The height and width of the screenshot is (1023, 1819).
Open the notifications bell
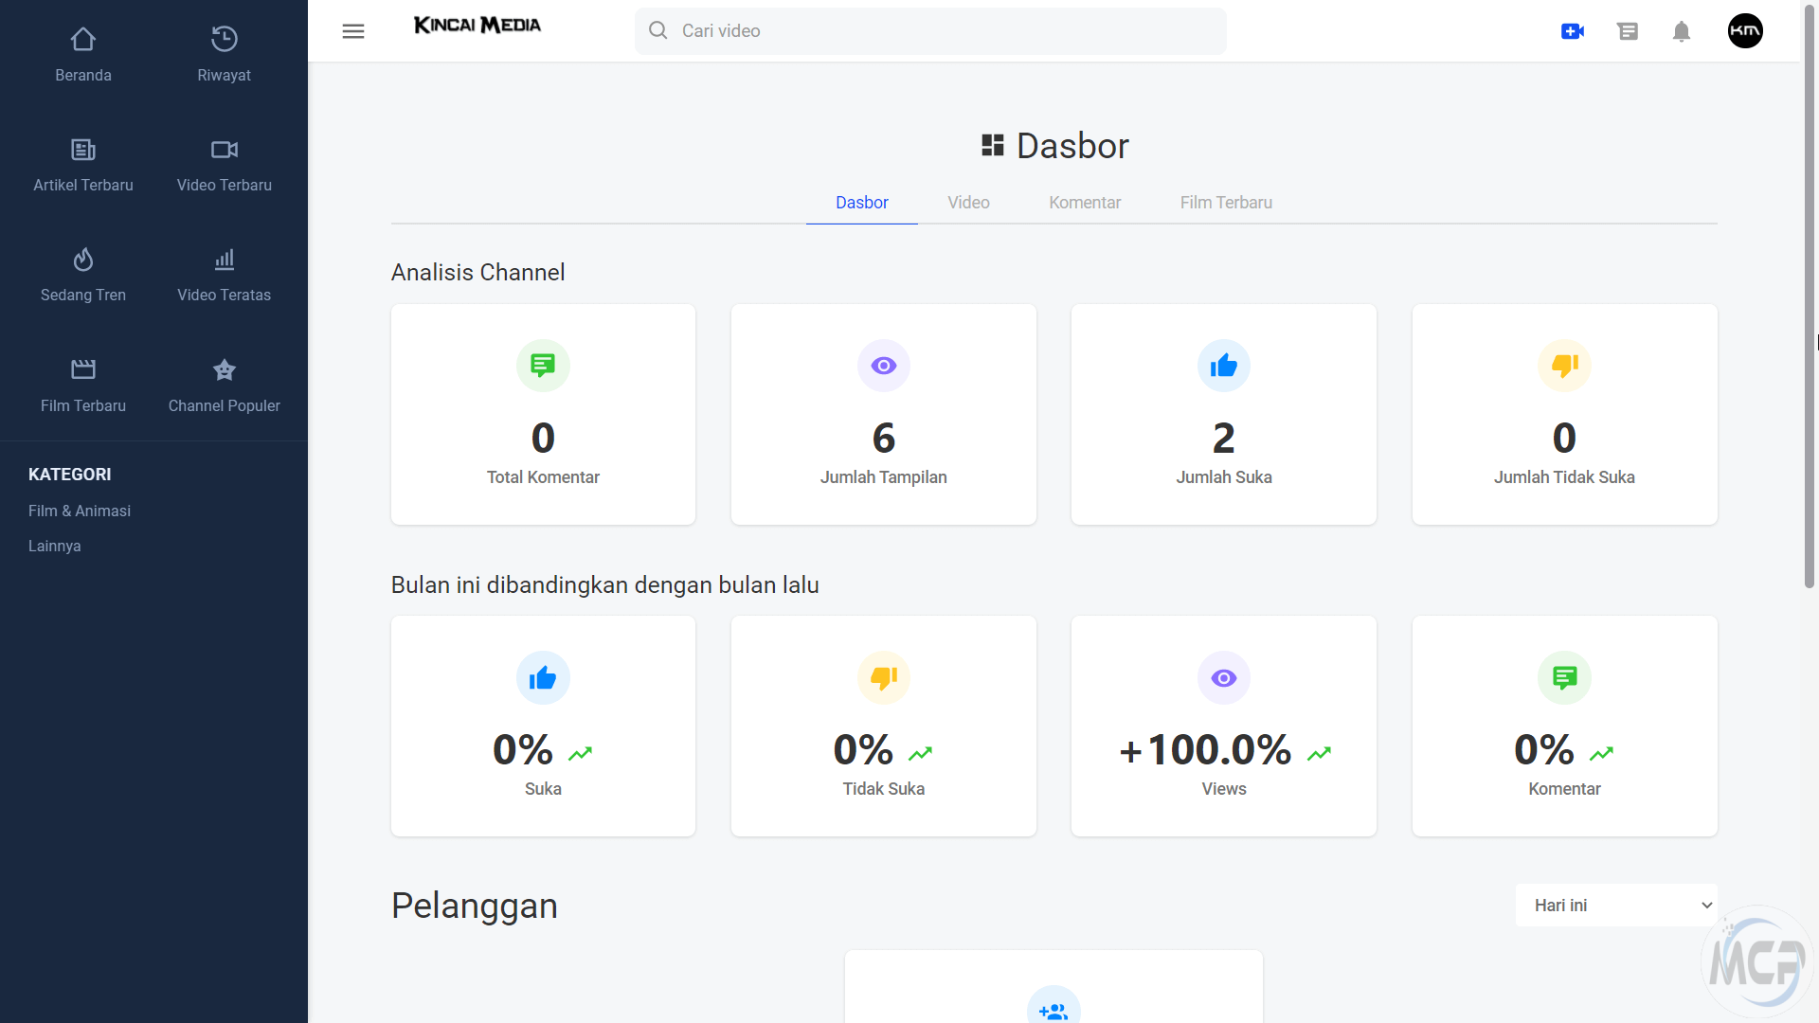1682,31
